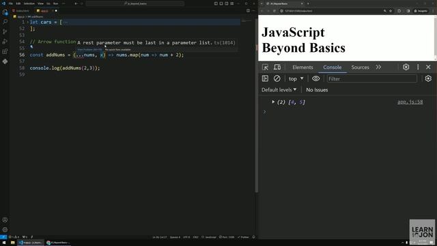The width and height of the screenshot is (437, 246).
Task: Toggle VS Code primary sidebar layout icon
Action: click(x=216, y=3)
